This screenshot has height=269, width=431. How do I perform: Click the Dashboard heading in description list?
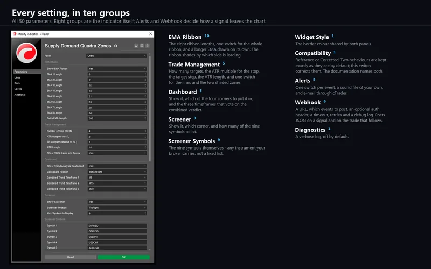(183, 92)
